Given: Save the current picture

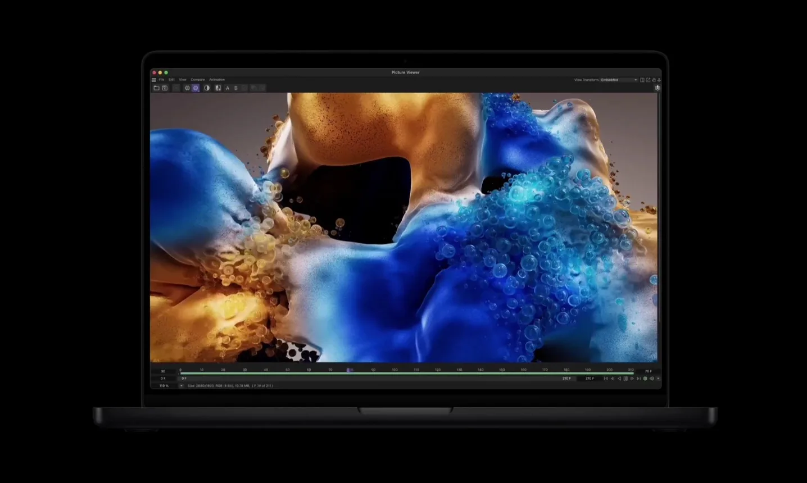Looking at the screenshot, I should 165,88.
